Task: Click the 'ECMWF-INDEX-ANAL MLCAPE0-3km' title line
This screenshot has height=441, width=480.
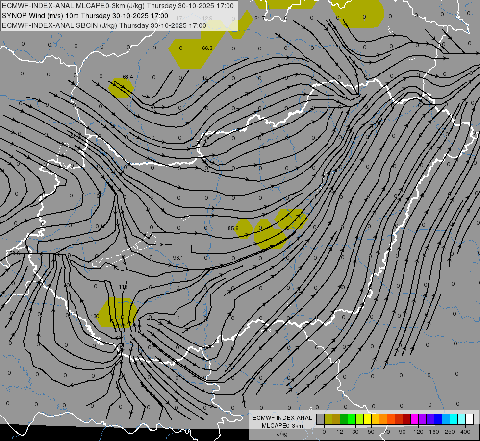Action: tap(118, 6)
